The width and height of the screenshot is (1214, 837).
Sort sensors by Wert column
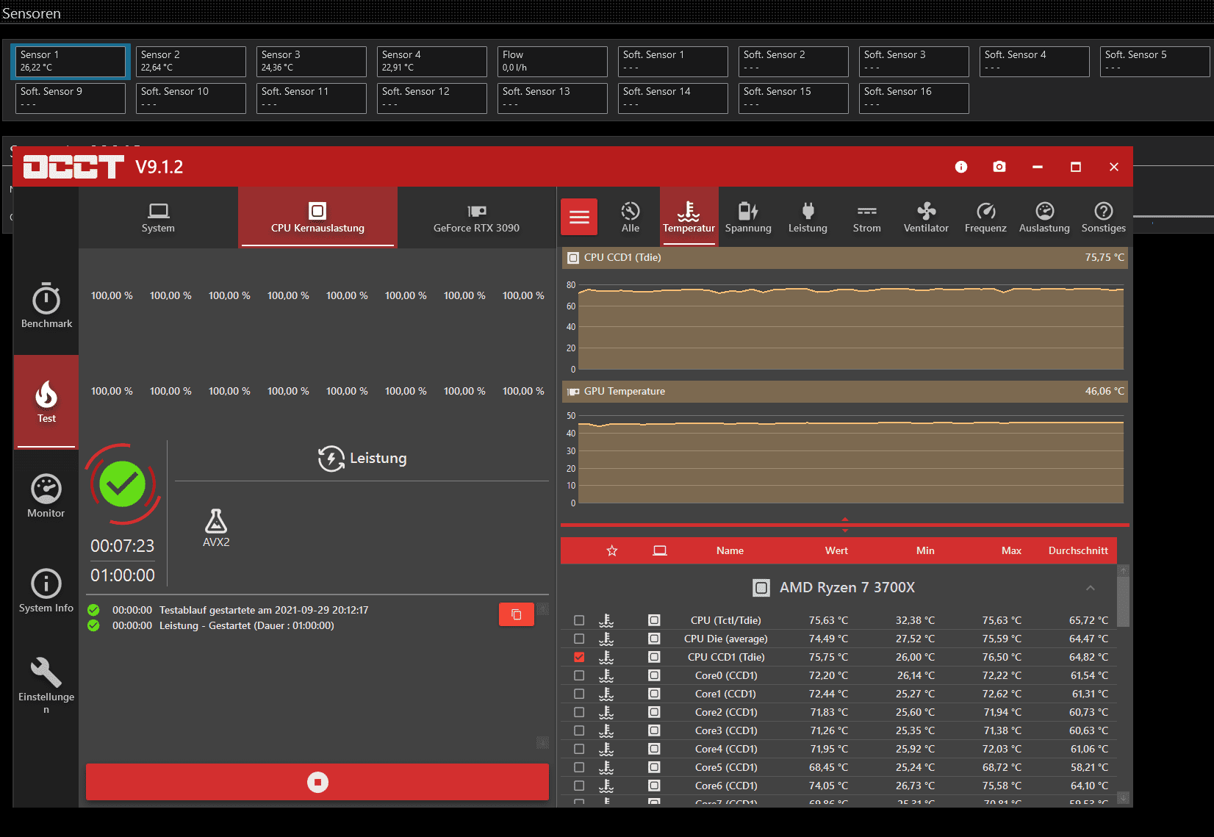click(x=836, y=550)
